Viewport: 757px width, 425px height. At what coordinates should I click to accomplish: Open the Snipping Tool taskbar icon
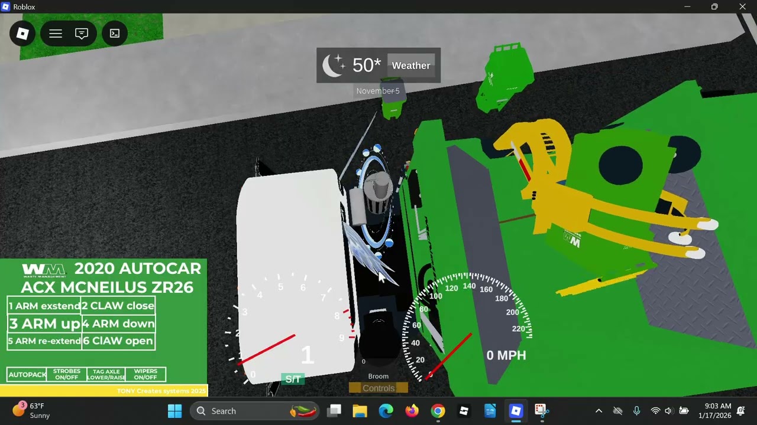tap(542, 411)
